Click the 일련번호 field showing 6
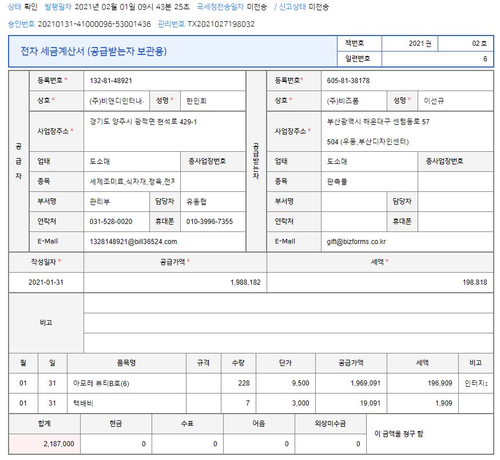Screen dimensions: 500x460 [x=437, y=59]
